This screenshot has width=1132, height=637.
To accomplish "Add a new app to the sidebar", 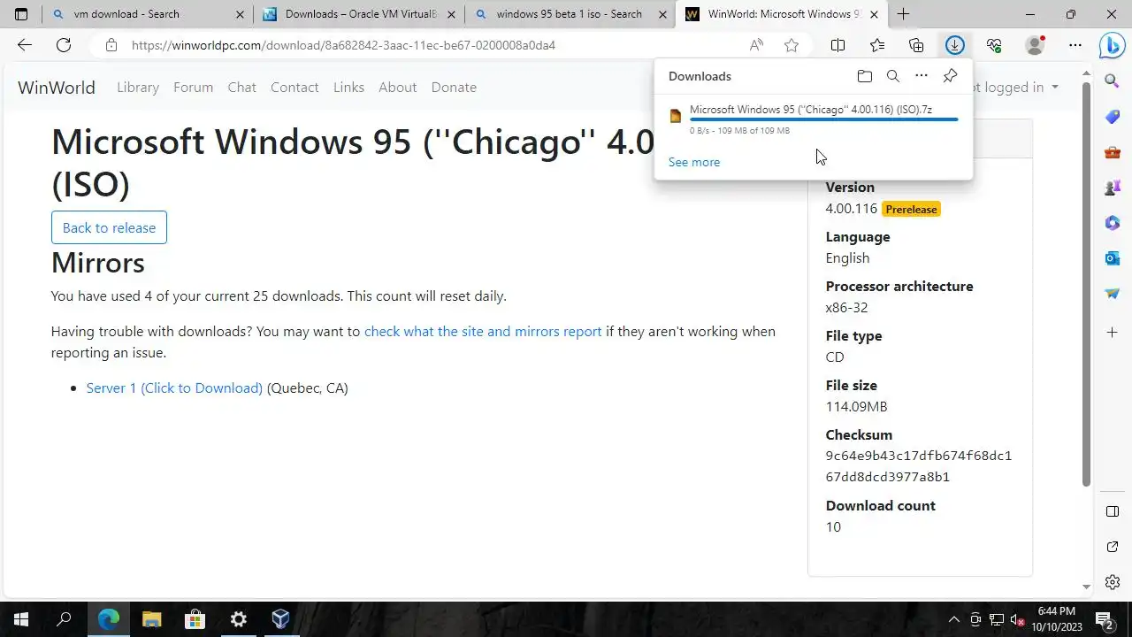I will point(1113,332).
